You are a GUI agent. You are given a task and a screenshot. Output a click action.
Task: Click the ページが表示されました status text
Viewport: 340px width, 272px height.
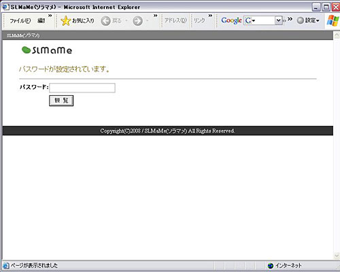(x=34, y=265)
